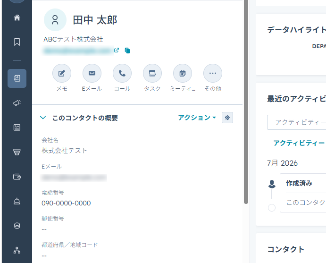Select the contacts address book sidebar icon
The image size is (326, 263).
[17, 78]
